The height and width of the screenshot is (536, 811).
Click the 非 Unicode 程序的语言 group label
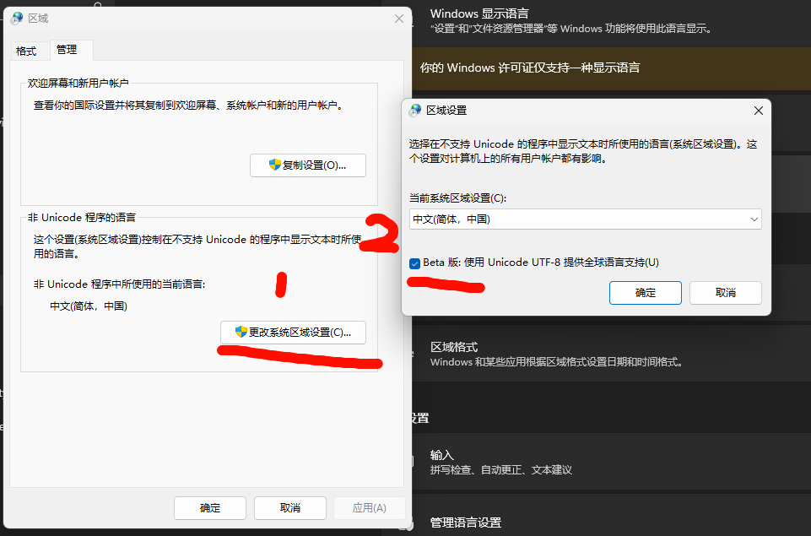pyautogui.click(x=82, y=217)
